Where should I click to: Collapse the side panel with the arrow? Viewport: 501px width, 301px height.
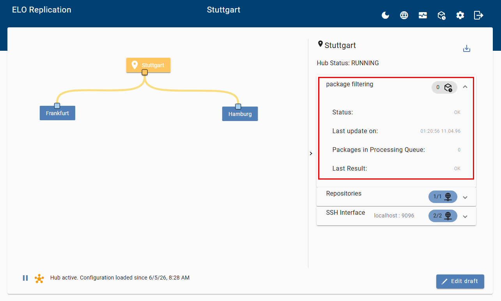tap(311, 153)
